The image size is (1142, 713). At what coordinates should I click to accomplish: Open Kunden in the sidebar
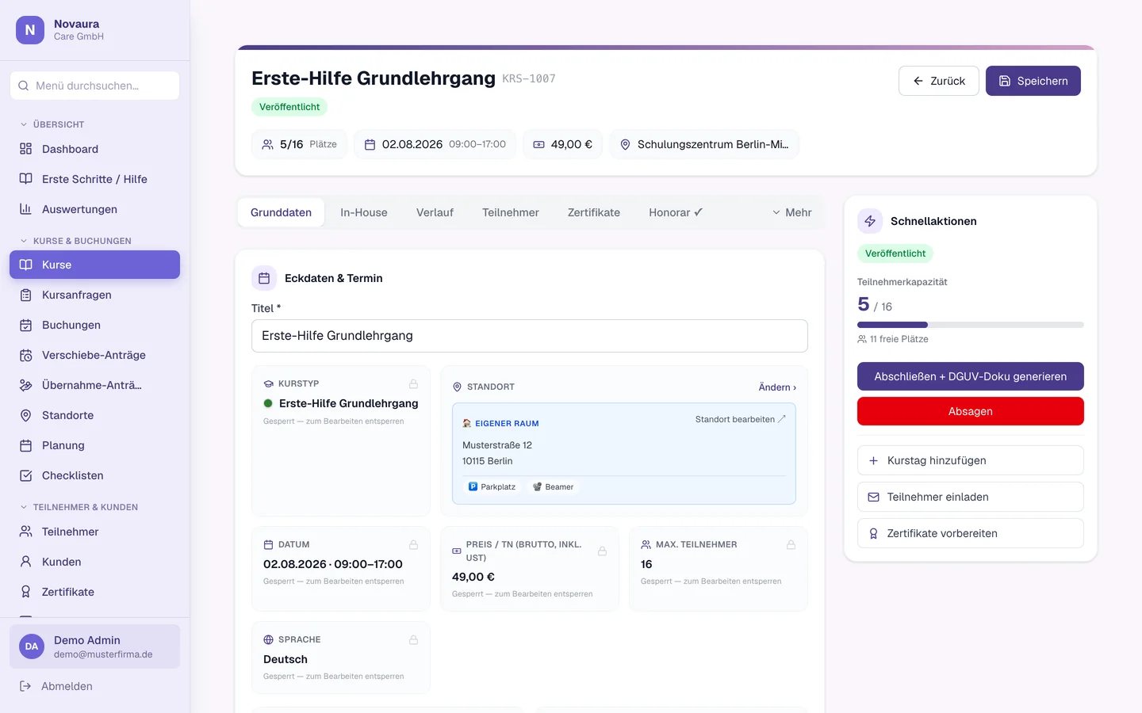click(x=95, y=562)
